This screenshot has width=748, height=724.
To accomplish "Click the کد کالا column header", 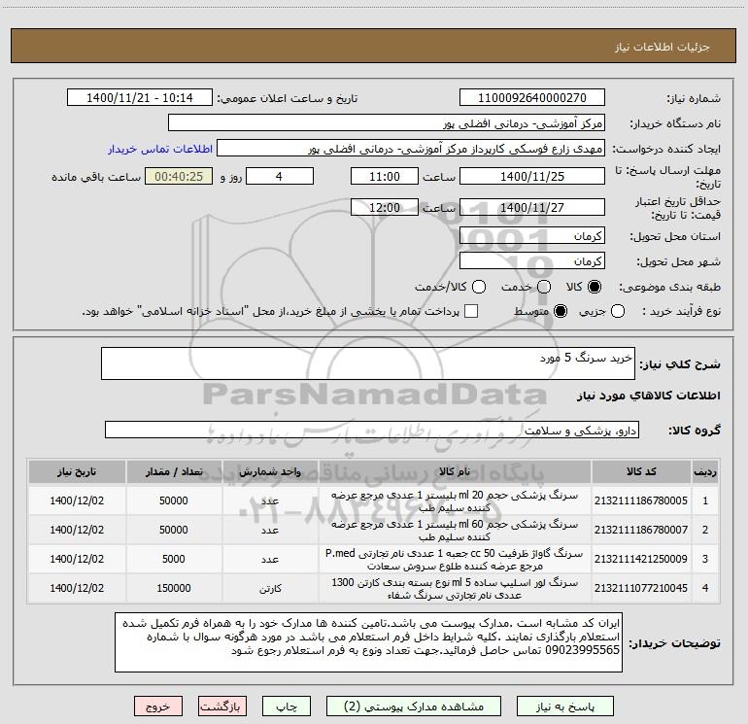I will (x=641, y=471).
